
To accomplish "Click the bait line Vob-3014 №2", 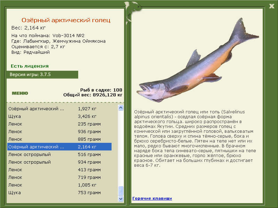I will [x=48, y=35].
